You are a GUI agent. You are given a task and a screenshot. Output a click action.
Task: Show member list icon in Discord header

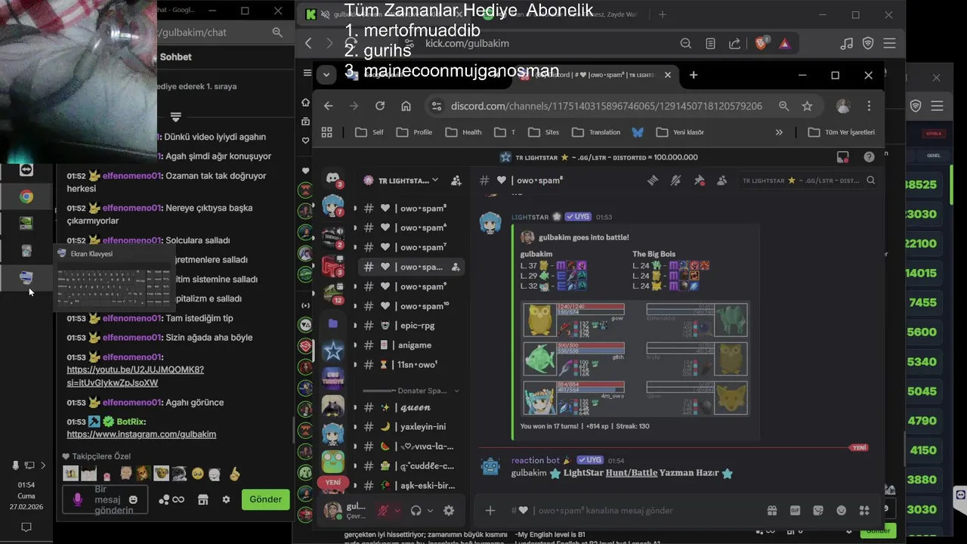(x=721, y=181)
